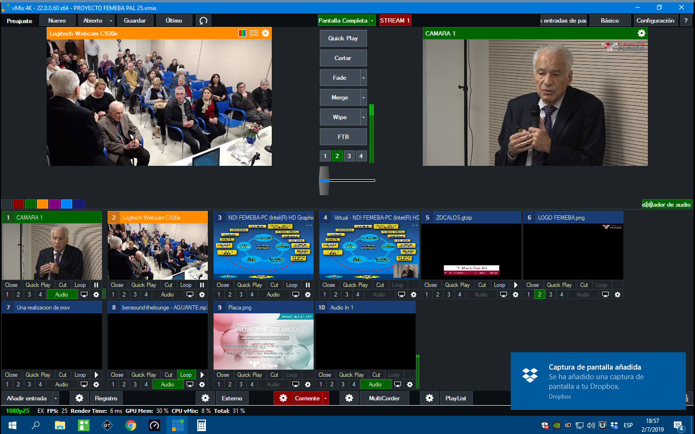695x434 pixels.
Task: Click the Básico tab at top right
Action: (610, 21)
